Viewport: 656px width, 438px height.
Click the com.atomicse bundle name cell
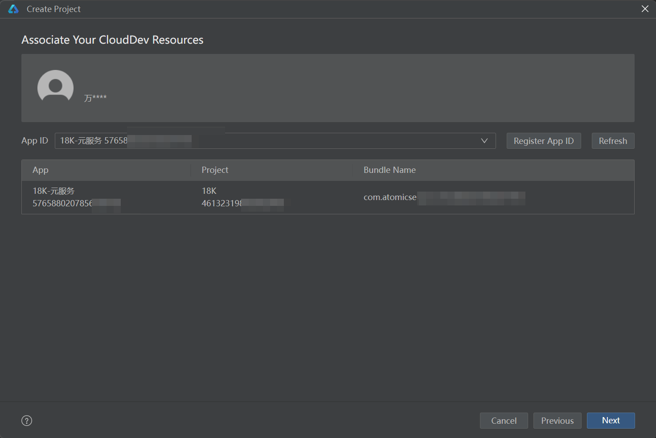pos(390,197)
